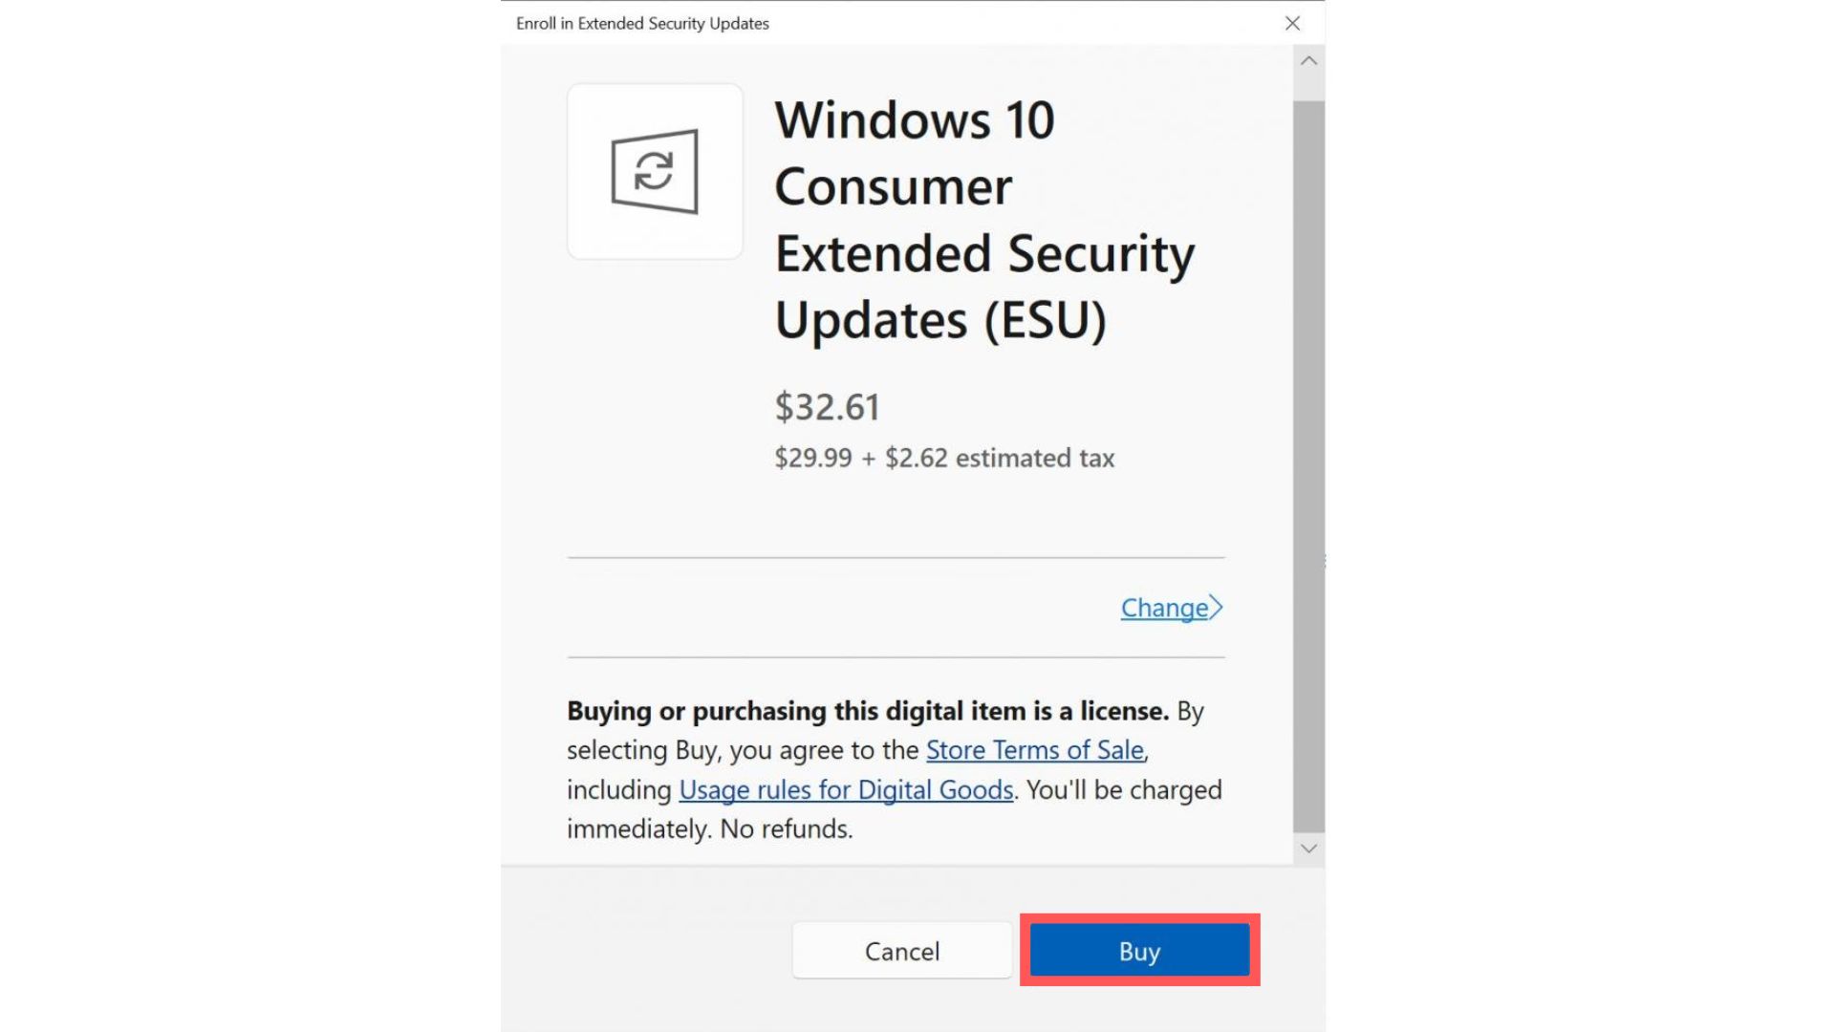Click Cancel to dismiss the purchase

[901, 950]
